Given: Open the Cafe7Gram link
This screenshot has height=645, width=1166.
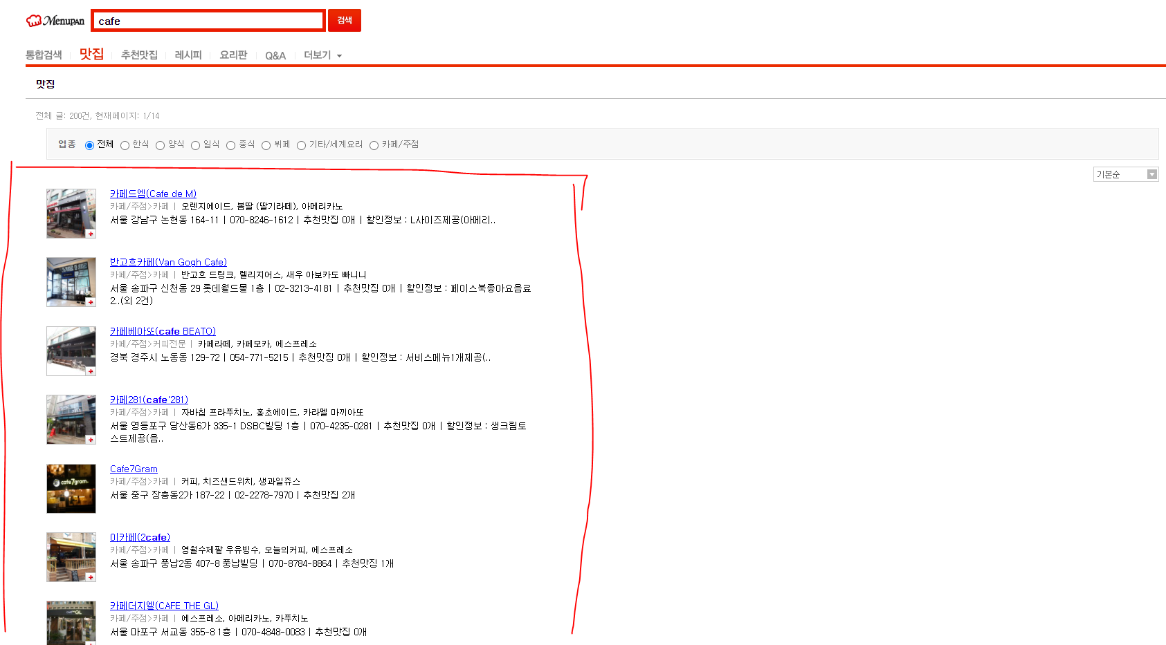Looking at the screenshot, I should pyautogui.click(x=134, y=469).
